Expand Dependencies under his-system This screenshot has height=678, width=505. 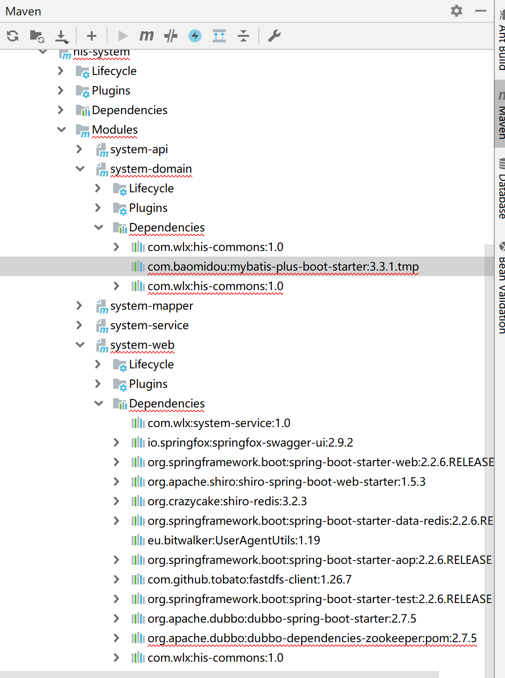tap(61, 110)
